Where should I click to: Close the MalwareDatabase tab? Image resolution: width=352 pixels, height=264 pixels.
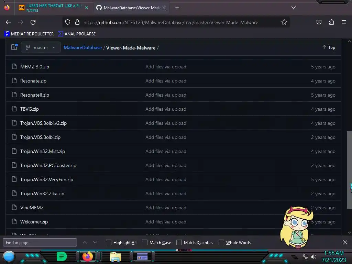[164, 8]
